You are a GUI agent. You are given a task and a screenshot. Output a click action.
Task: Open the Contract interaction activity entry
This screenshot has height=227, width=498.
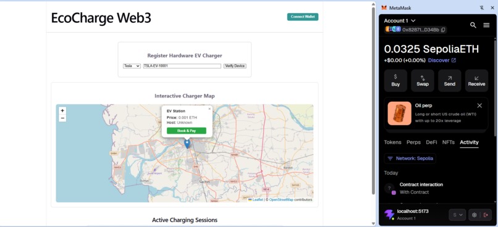[x=436, y=188]
